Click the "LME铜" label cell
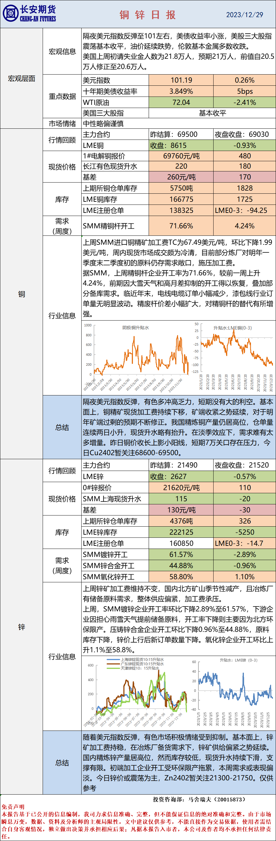This screenshot has height=841, width=276. (115, 145)
